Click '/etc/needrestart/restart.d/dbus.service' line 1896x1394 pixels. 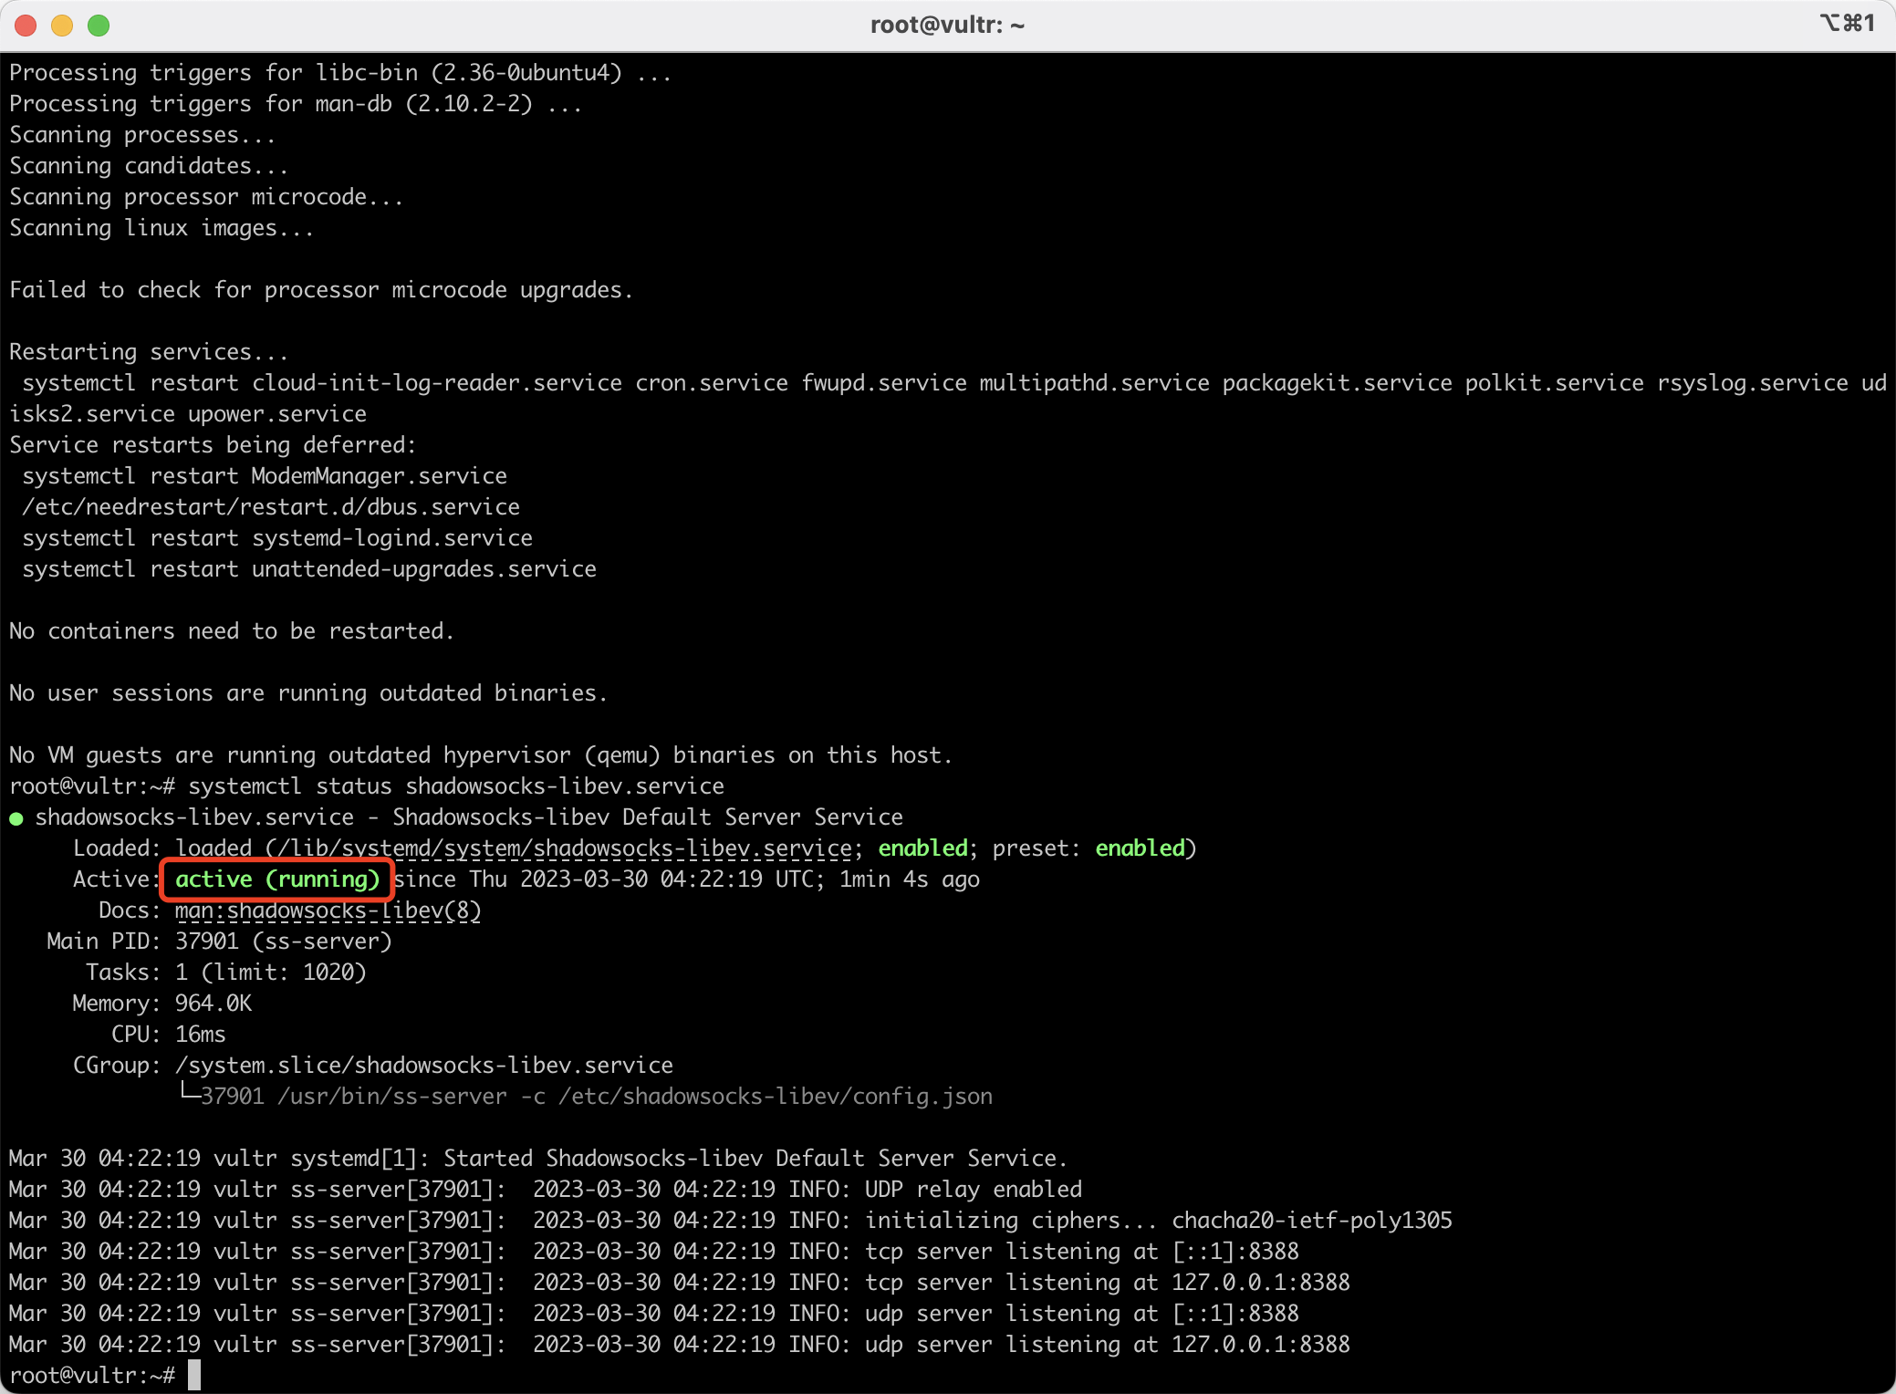coord(271,507)
